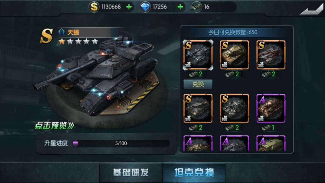Image resolution: width=325 pixels, height=183 pixels.
Task: Select the tan S-rank tank thumbnail
Action: pyautogui.click(x=234, y=55)
